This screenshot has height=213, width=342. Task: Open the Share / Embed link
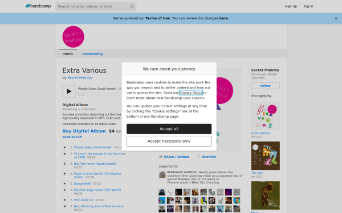(177, 157)
